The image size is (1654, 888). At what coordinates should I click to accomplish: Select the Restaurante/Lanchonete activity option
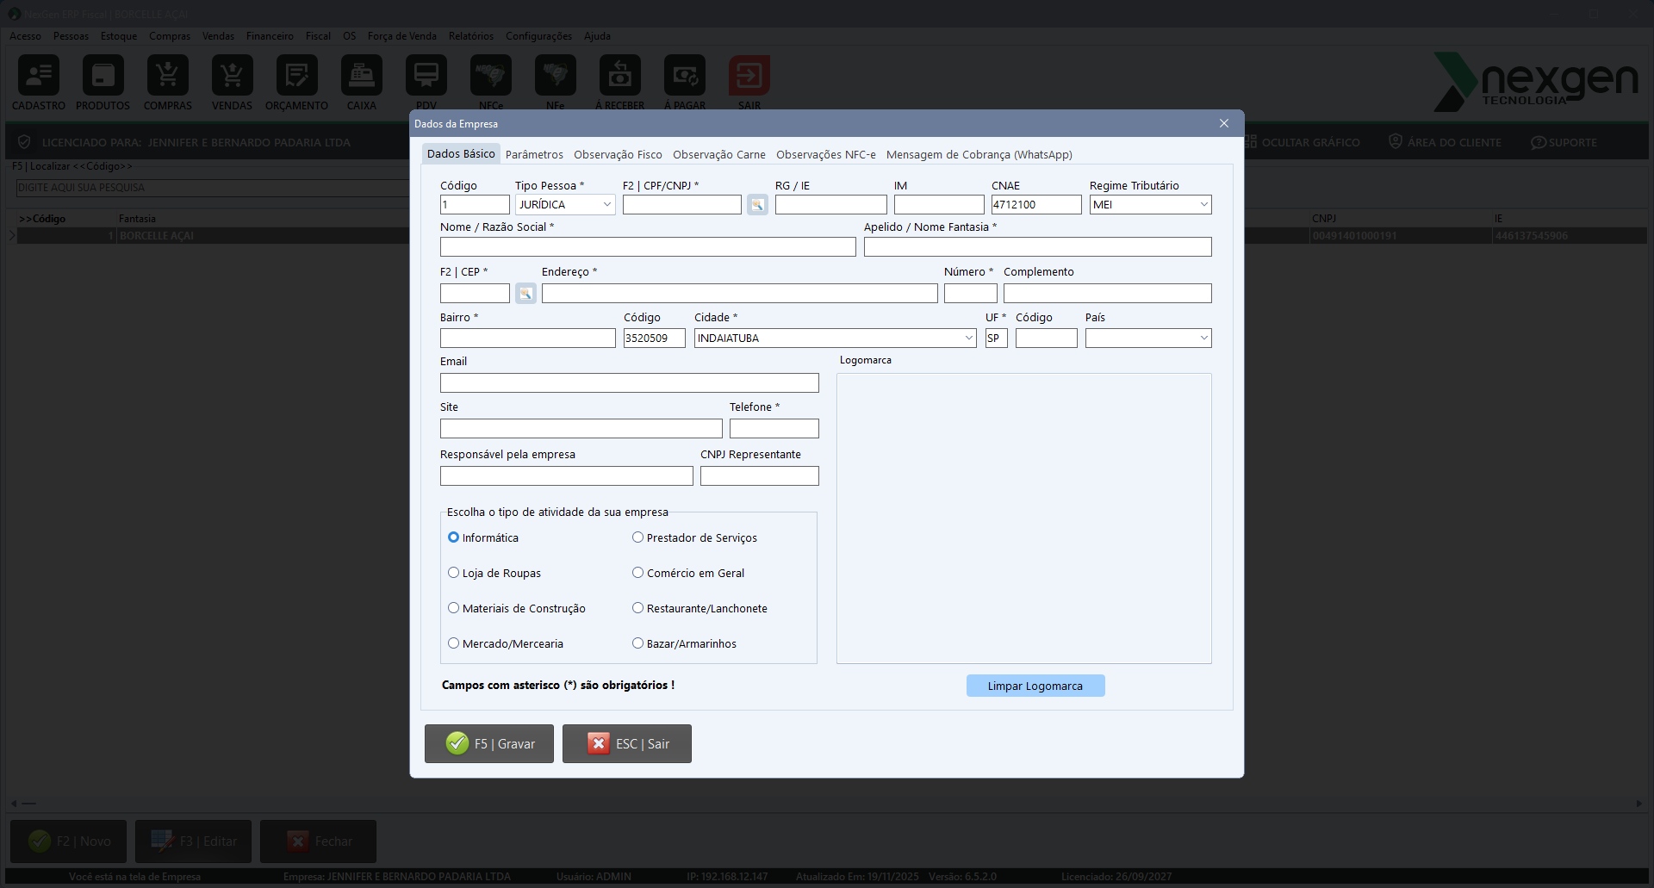(x=638, y=608)
